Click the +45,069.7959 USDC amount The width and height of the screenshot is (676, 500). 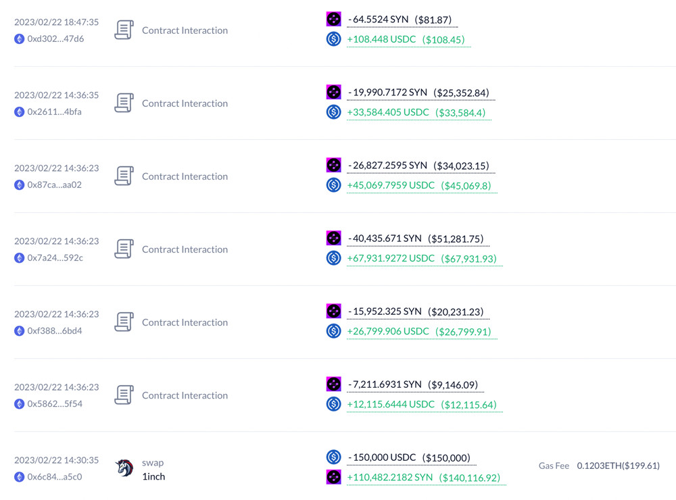tap(391, 185)
